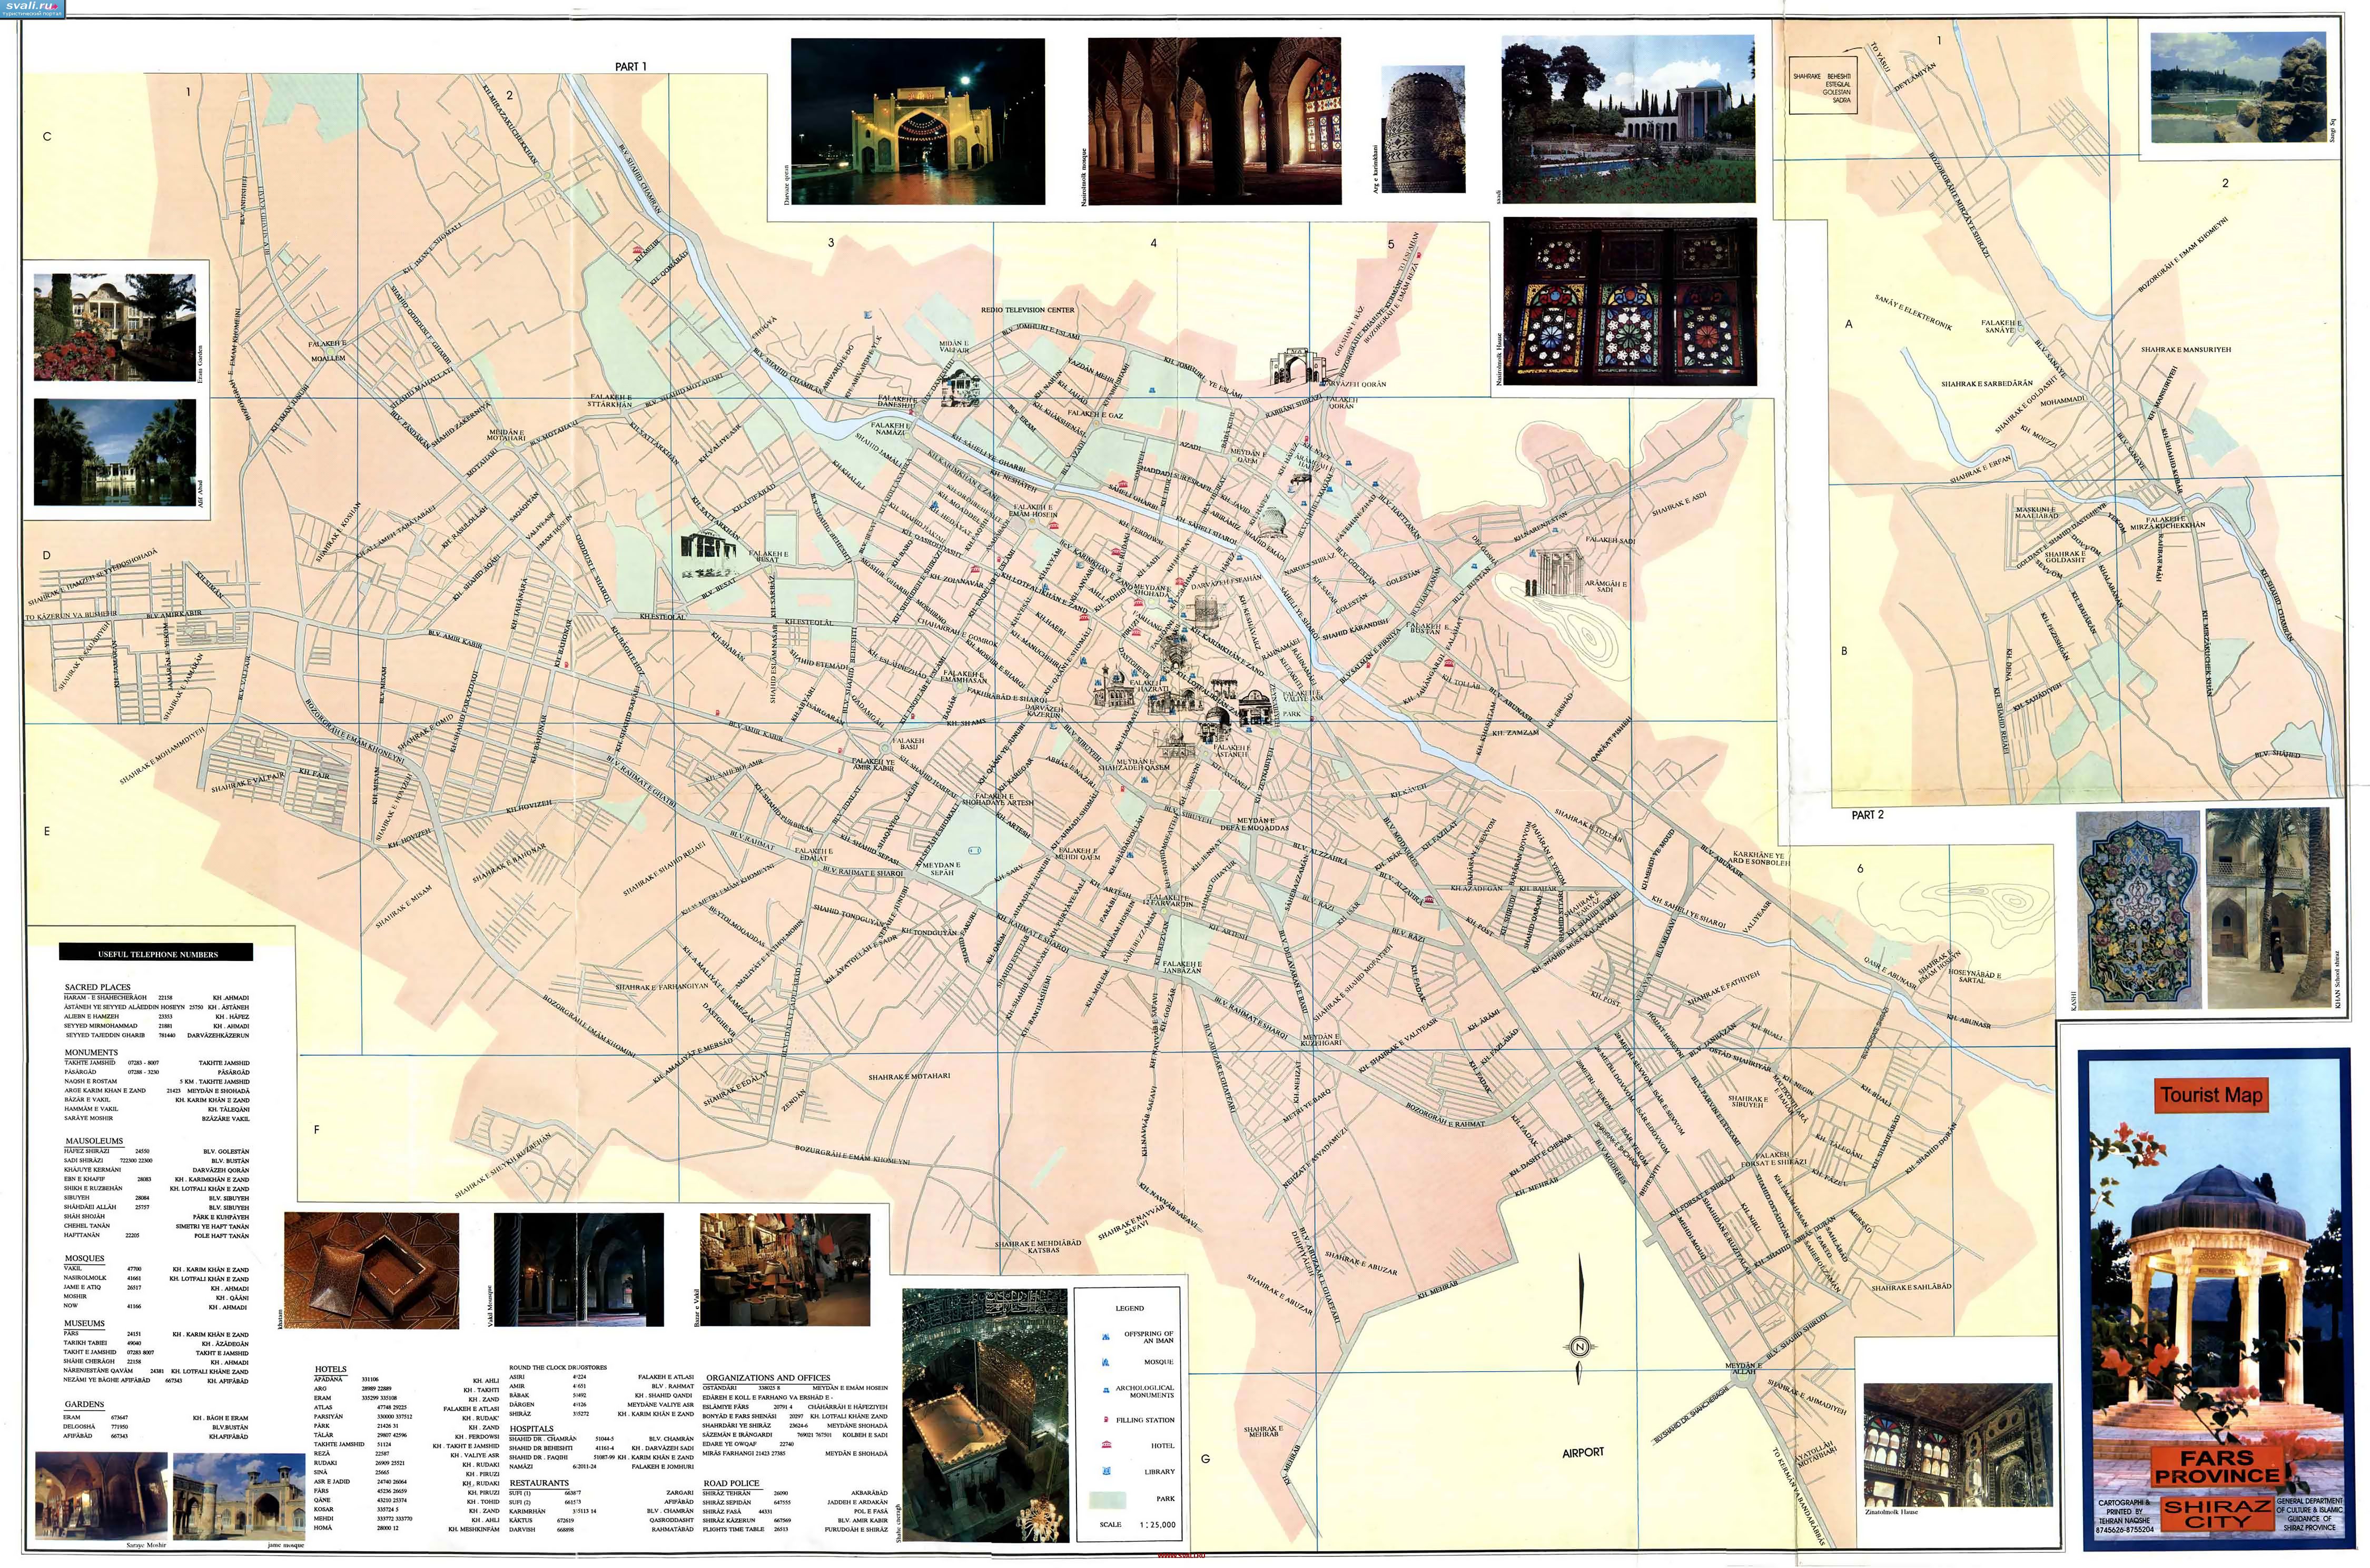Screen dimensions: 2370x1568
Task: Open the Vakil Mosque interior photo
Action: pos(579,1270)
